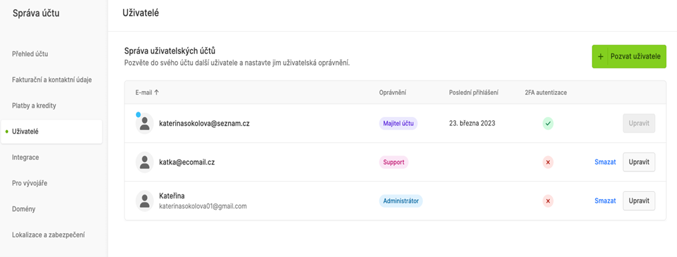This screenshot has height=257, width=677.
Task: Edit katka@ecomail.cz with the Upravit button
Action: [x=639, y=162]
